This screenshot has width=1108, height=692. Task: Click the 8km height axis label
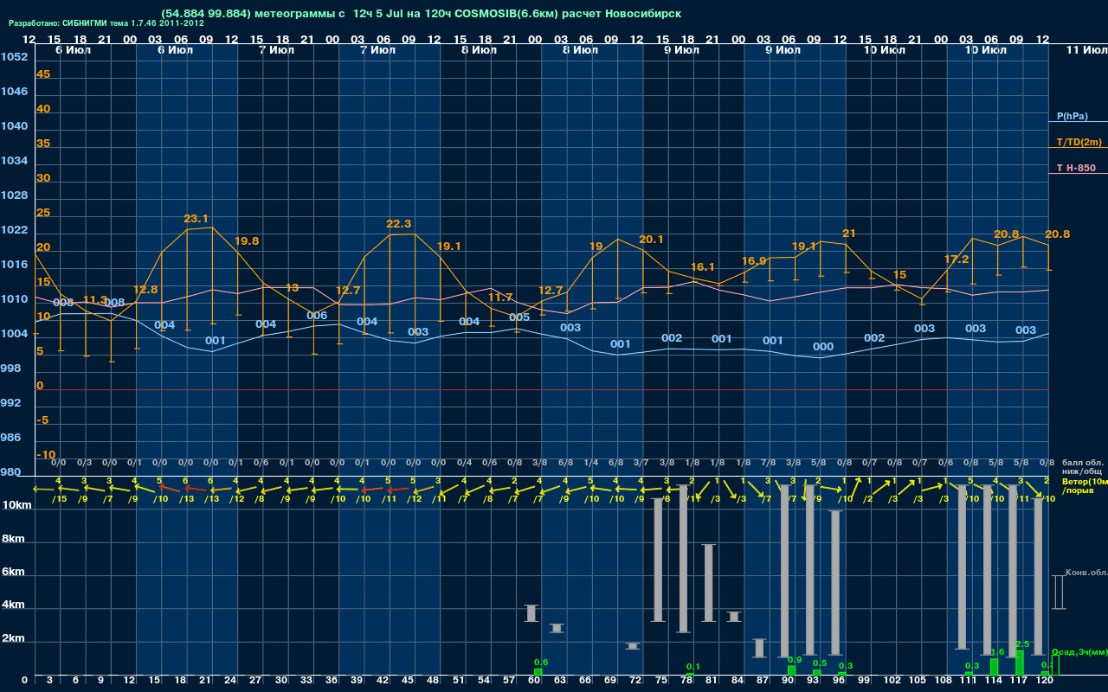(x=11, y=538)
